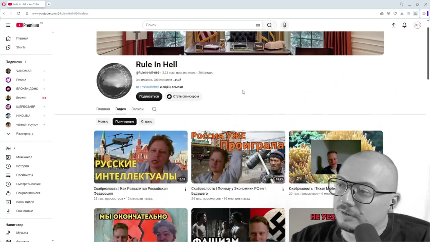Open video title Почему у Экономики РФ нет Будущего

pos(229,191)
